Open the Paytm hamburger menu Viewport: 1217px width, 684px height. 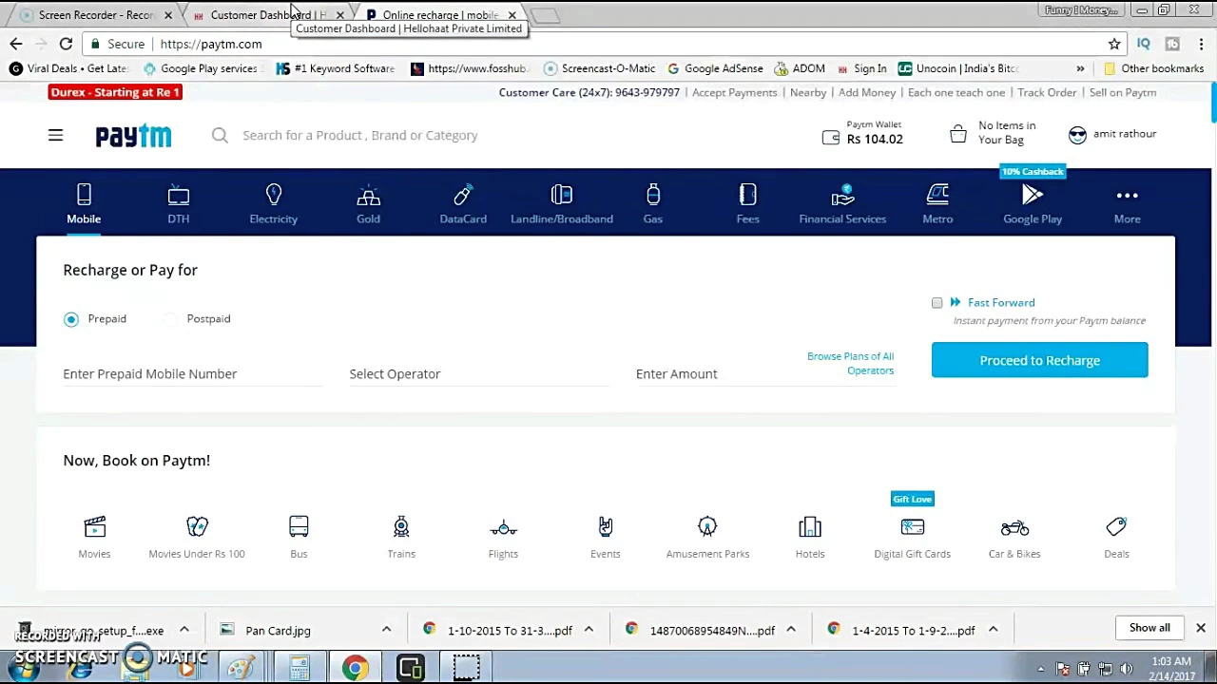(55, 136)
